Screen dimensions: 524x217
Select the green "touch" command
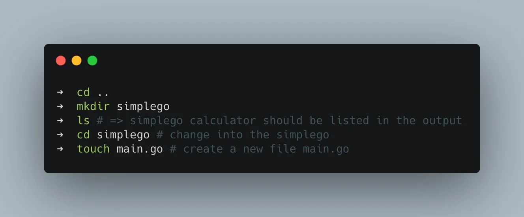click(93, 149)
